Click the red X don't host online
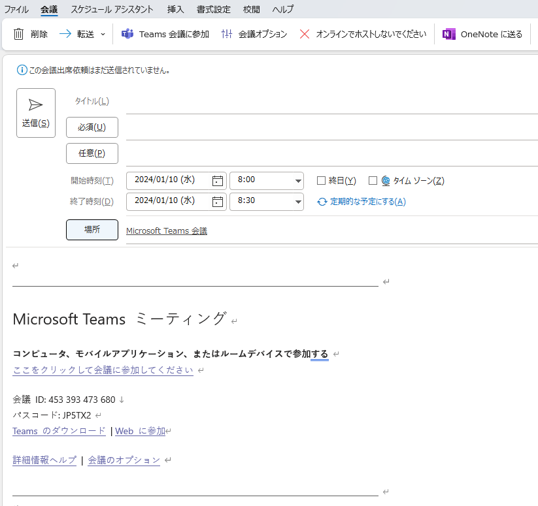Screen dimensions: 538x506 tap(305, 34)
